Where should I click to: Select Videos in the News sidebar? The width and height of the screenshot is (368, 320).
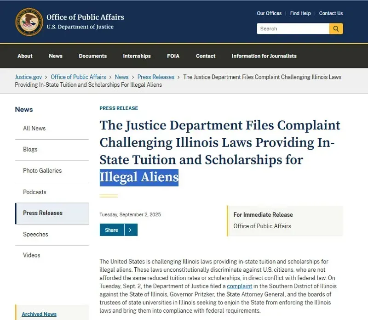tap(31, 255)
